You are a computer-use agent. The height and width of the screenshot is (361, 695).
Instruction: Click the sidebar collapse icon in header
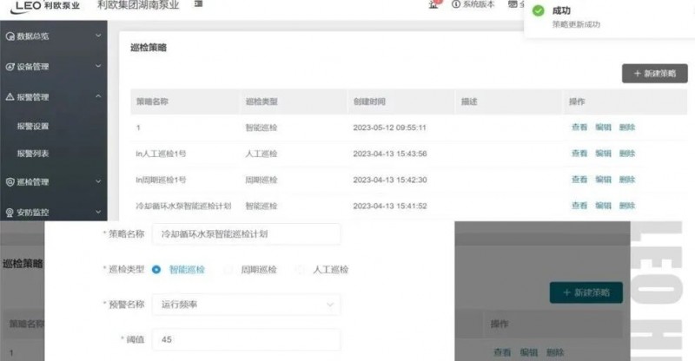click(x=198, y=4)
